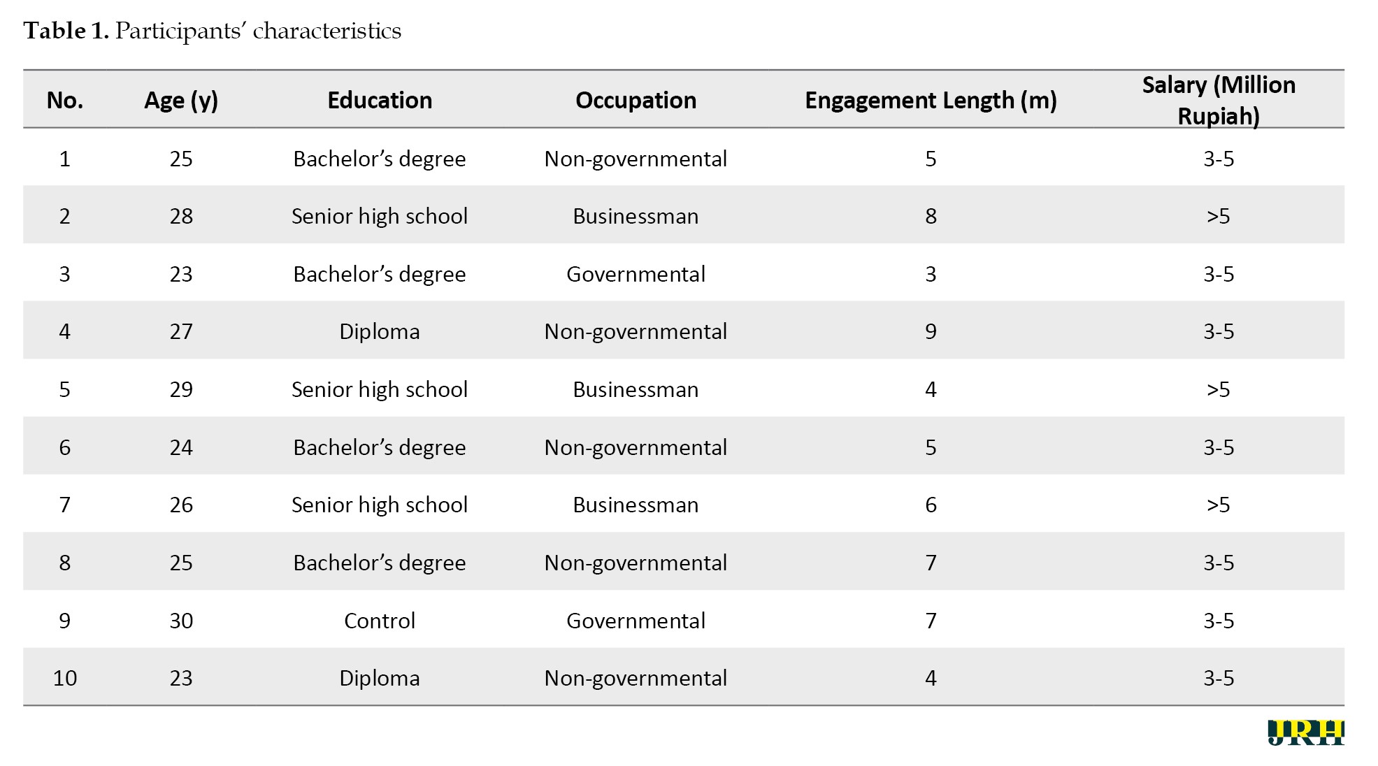The height and width of the screenshot is (766, 1378).
Task: Click Businessman occupation in row 7
Action: 636,505
